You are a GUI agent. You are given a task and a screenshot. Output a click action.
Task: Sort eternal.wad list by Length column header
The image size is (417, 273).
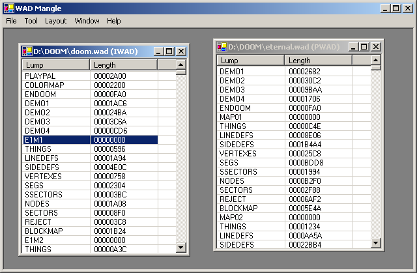pos(319,61)
